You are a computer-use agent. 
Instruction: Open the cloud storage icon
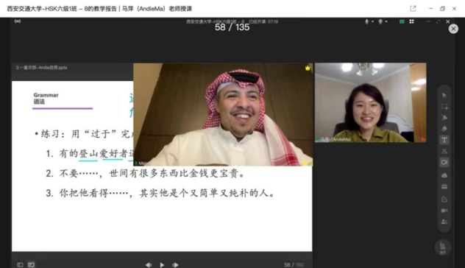pyautogui.click(x=444, y=175)
